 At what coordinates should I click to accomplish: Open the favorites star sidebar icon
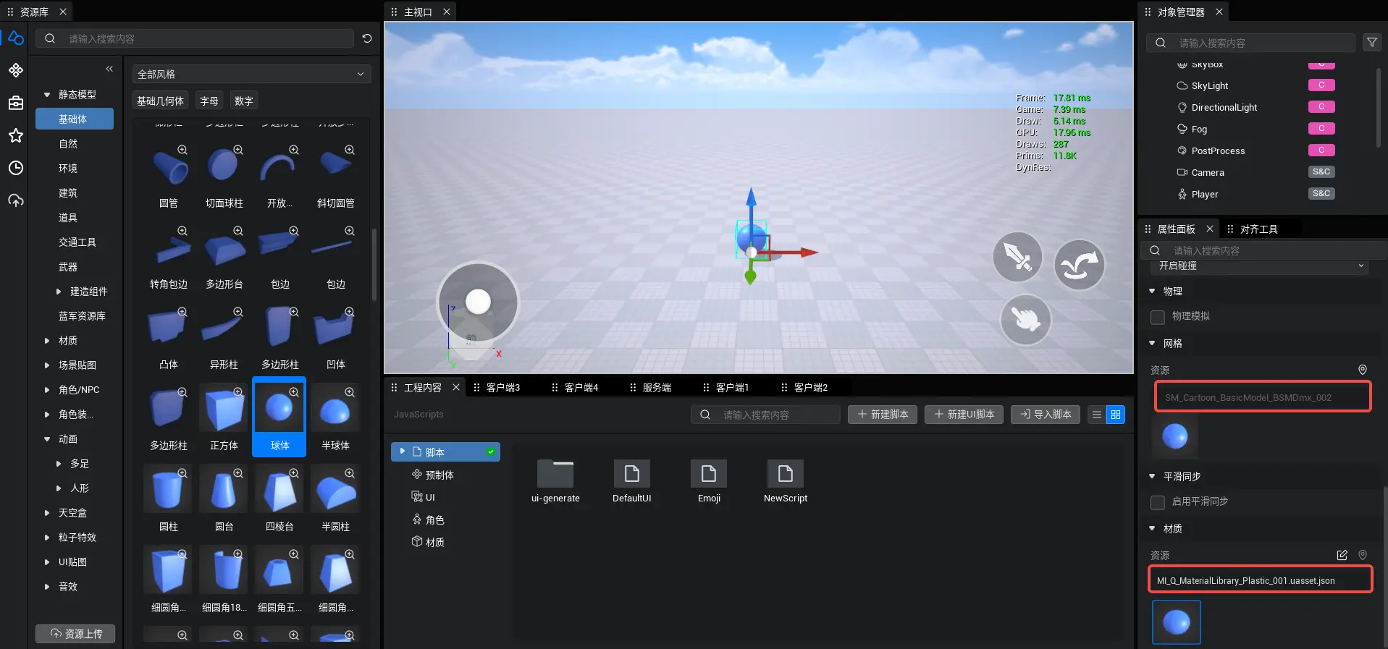[x=15, y=135]
